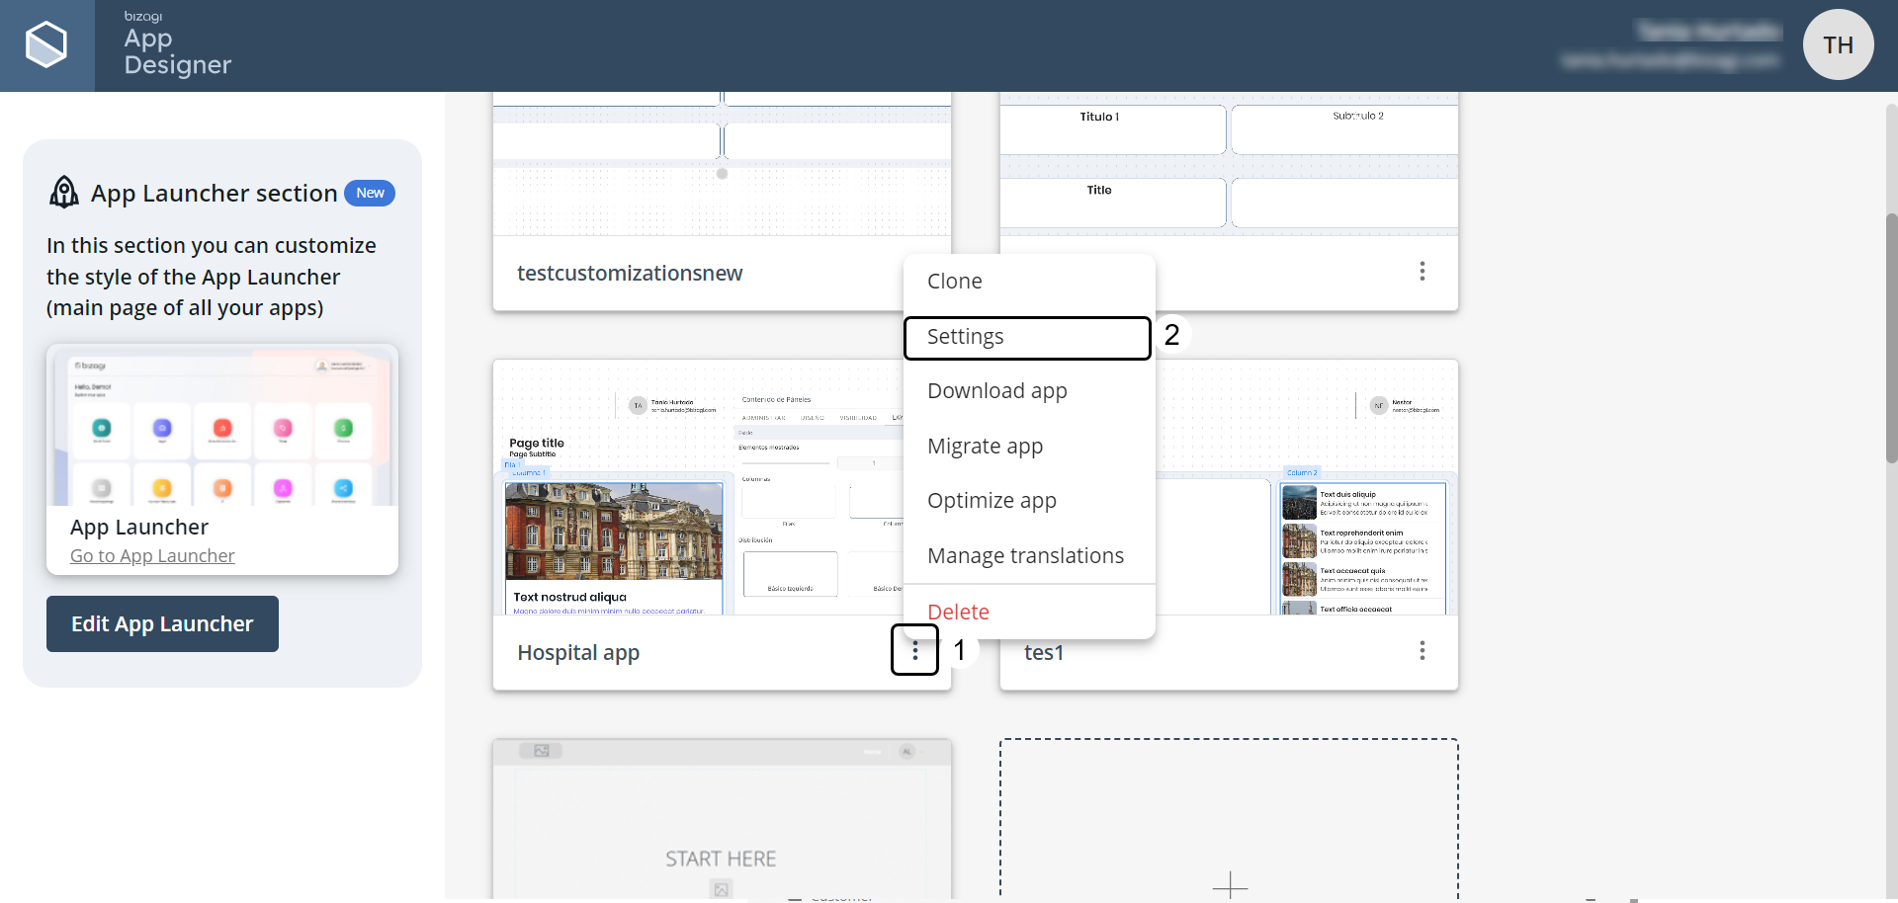
Task: Follow the Go to App Launcher link
Action: tap(152, 556)
